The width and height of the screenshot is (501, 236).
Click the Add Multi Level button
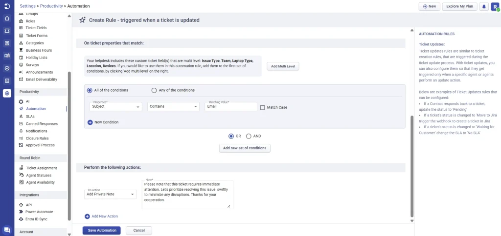283,66
